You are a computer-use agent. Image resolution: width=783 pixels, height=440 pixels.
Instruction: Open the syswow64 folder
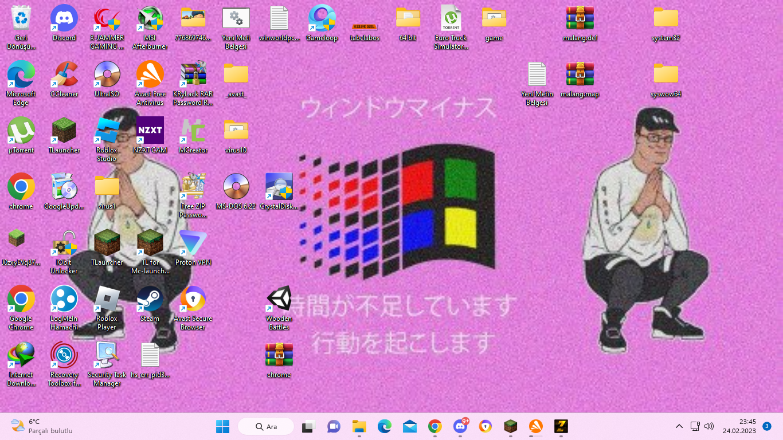pos(666,79)
